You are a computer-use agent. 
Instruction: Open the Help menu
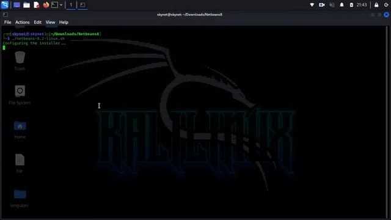tap(64, 22)
